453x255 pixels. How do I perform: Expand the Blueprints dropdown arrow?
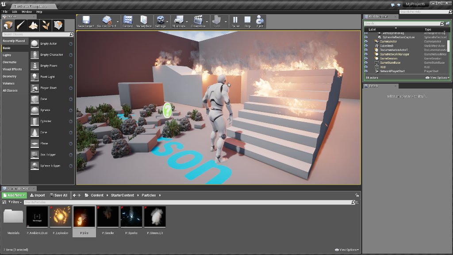(x=187, y=22)
